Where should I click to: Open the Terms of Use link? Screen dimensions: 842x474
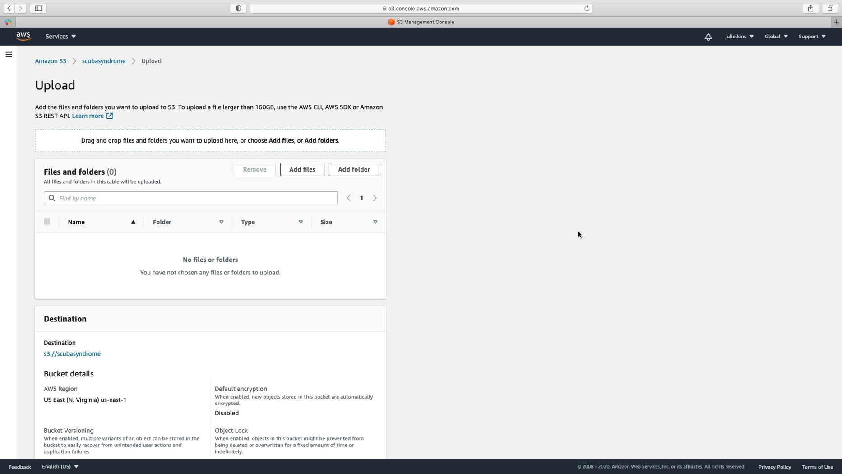818,467
